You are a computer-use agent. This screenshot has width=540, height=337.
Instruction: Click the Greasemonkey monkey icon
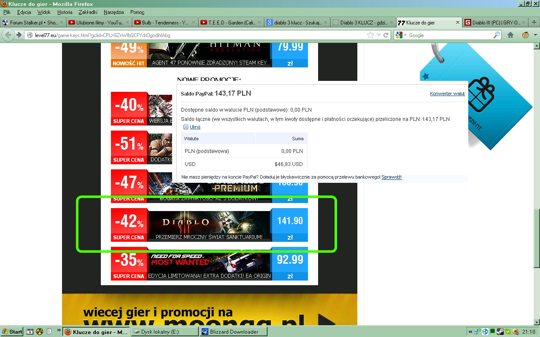[x=525, y=35]
